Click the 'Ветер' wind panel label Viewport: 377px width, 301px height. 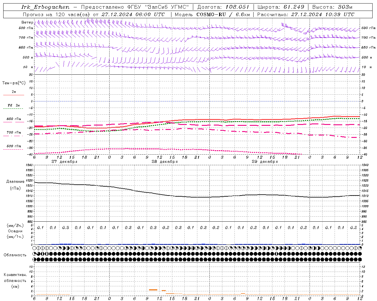point(27,22)
